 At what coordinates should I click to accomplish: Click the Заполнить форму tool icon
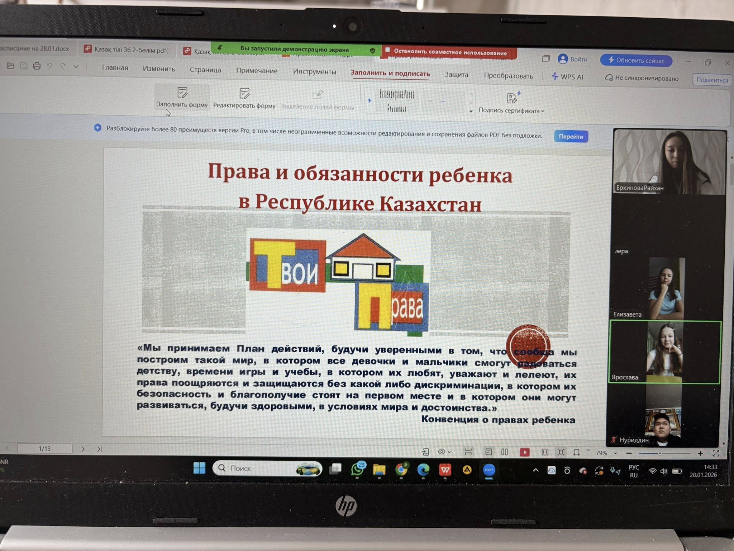(x=182, y=93)
